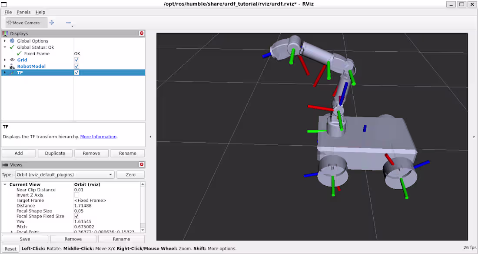Disable the Grid display checkbox
This screenshot has width=478, height=254.
[76, 60]
